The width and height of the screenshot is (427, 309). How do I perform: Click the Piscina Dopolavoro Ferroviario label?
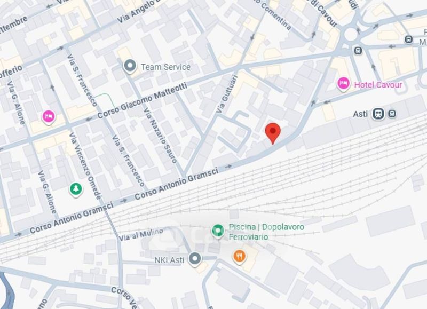point(266,232)
